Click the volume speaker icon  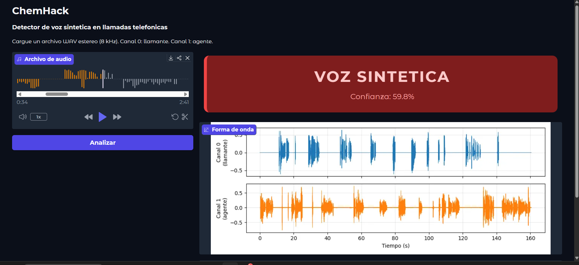tap(23, 117)
